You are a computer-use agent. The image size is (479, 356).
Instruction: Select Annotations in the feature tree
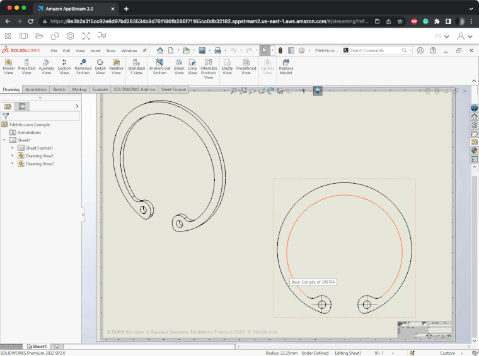point(29,133)
